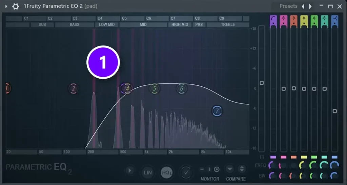Select teal band node 6 in the graph
Image resolution: width=347 pixels, height=185 pixels.
(182, 88)
